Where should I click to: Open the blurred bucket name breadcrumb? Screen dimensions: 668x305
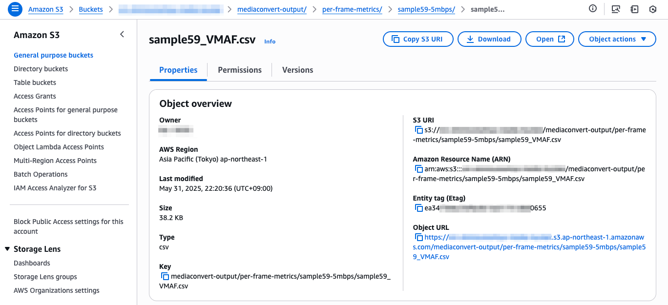171,9
